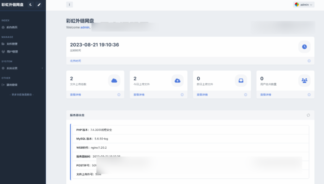The width and height of the screenshot is (324, 184).
Task: Click the home icon beside 后台首页
Action: pos(3,27)
